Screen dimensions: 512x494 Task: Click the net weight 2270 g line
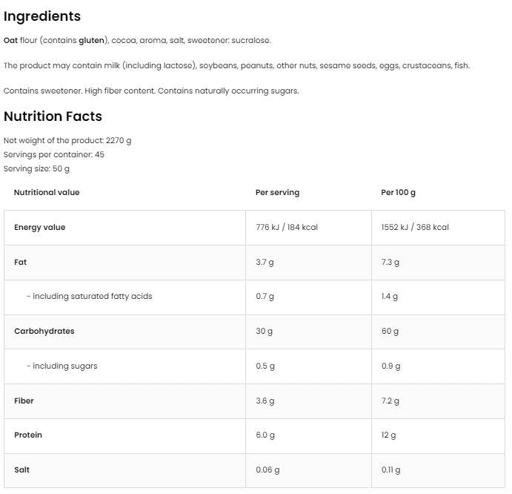point(67,140)
